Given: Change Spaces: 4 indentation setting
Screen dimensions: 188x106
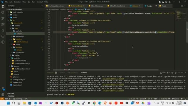Looking at the screenshot, I should [143, 99].
